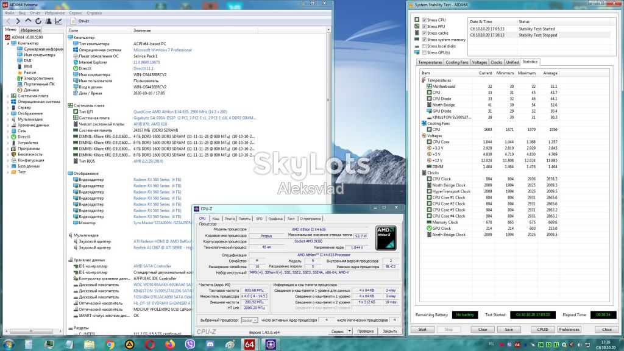Expand Хранение данных tree node

pos(8,125)
